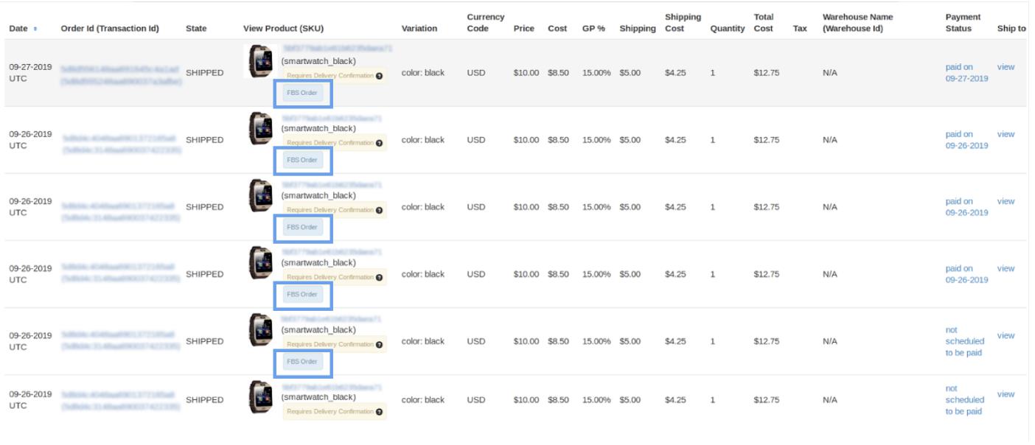This screenshot has width=1035, height=445.
Task: Click the Date column header
Action: 18,29
